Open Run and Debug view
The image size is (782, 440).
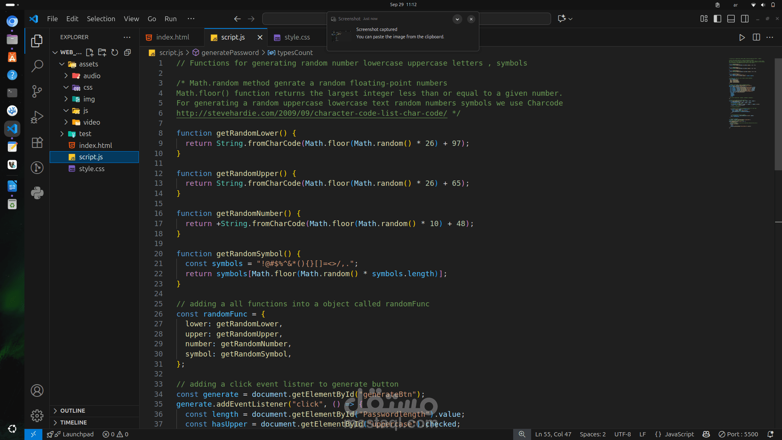coord(37,117)
